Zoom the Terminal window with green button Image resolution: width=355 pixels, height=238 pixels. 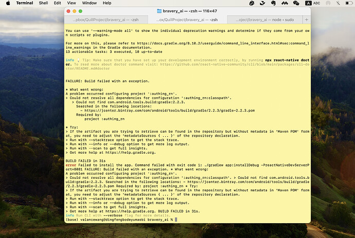tap(80, 11)
